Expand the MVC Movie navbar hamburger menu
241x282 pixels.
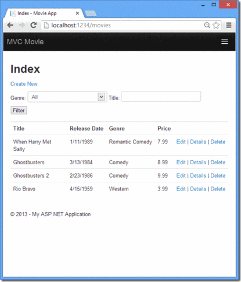click(x=225, y=42)
